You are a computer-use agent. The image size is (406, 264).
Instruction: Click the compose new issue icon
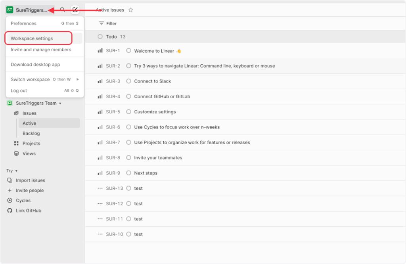coord(75,10)
